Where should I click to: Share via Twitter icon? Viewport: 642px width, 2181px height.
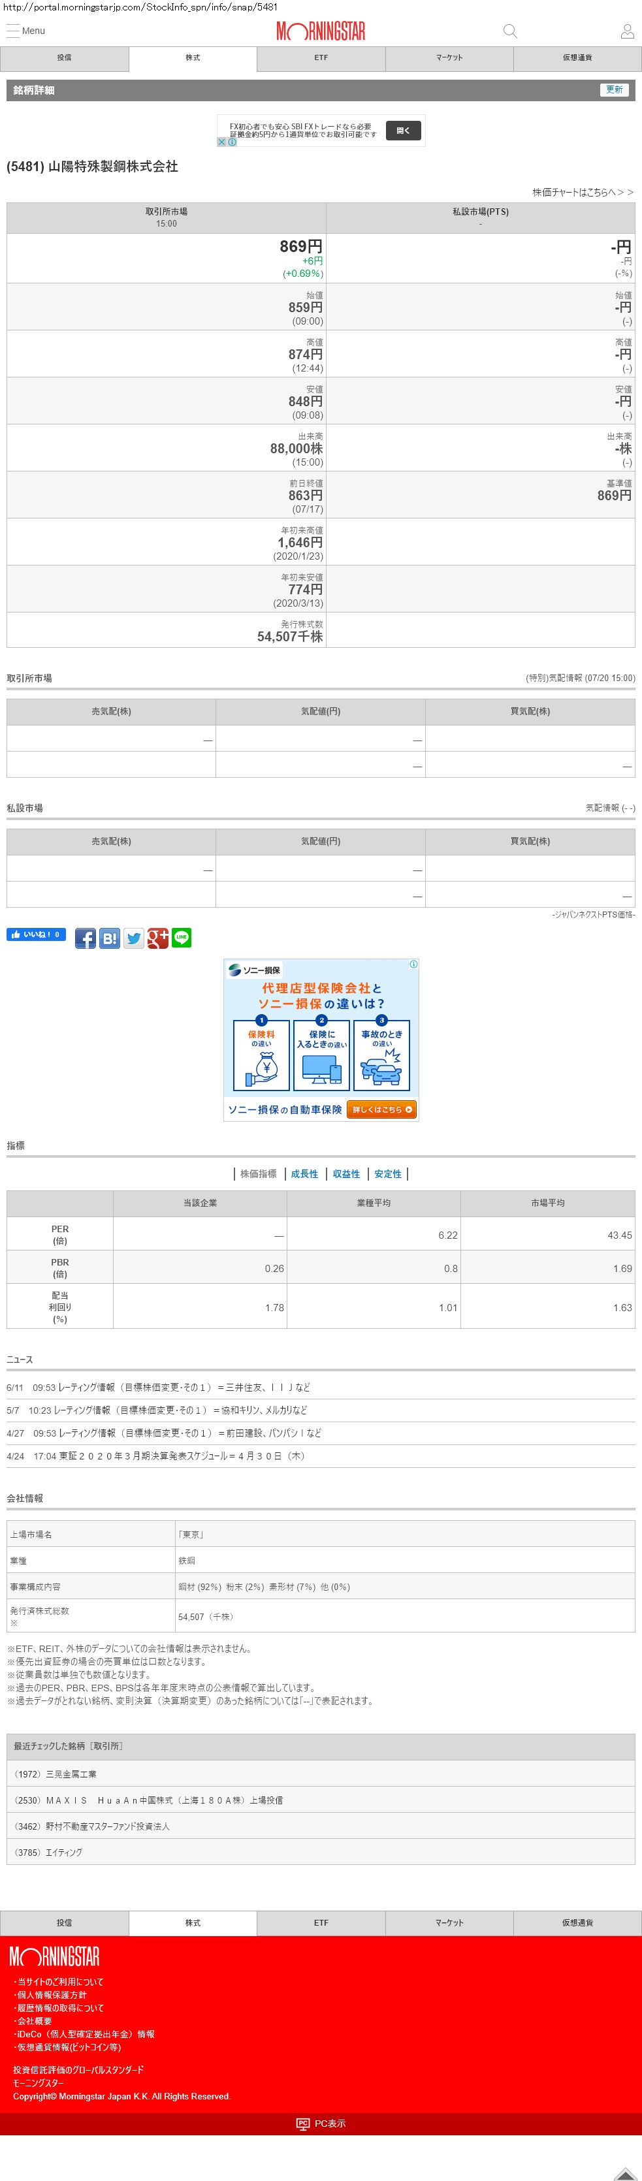(x=134, y=938)
